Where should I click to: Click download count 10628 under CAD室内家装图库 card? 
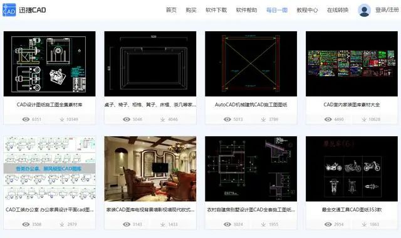click(375, 119)
